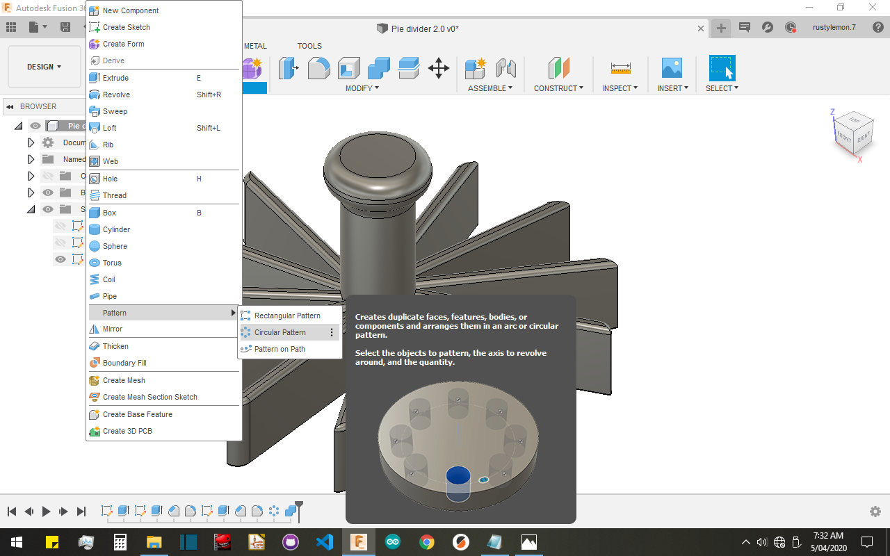Click the Offset Plane construct icon

point(558,68)
